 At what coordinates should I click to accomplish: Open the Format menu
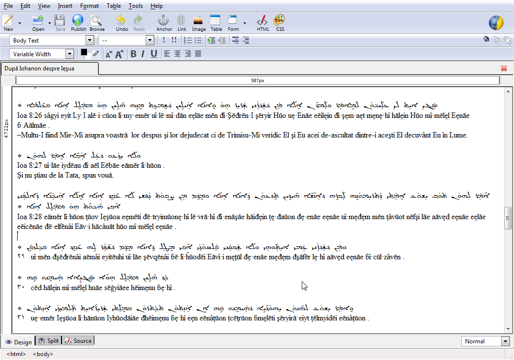pyautogui.click(x=89, y=6)
